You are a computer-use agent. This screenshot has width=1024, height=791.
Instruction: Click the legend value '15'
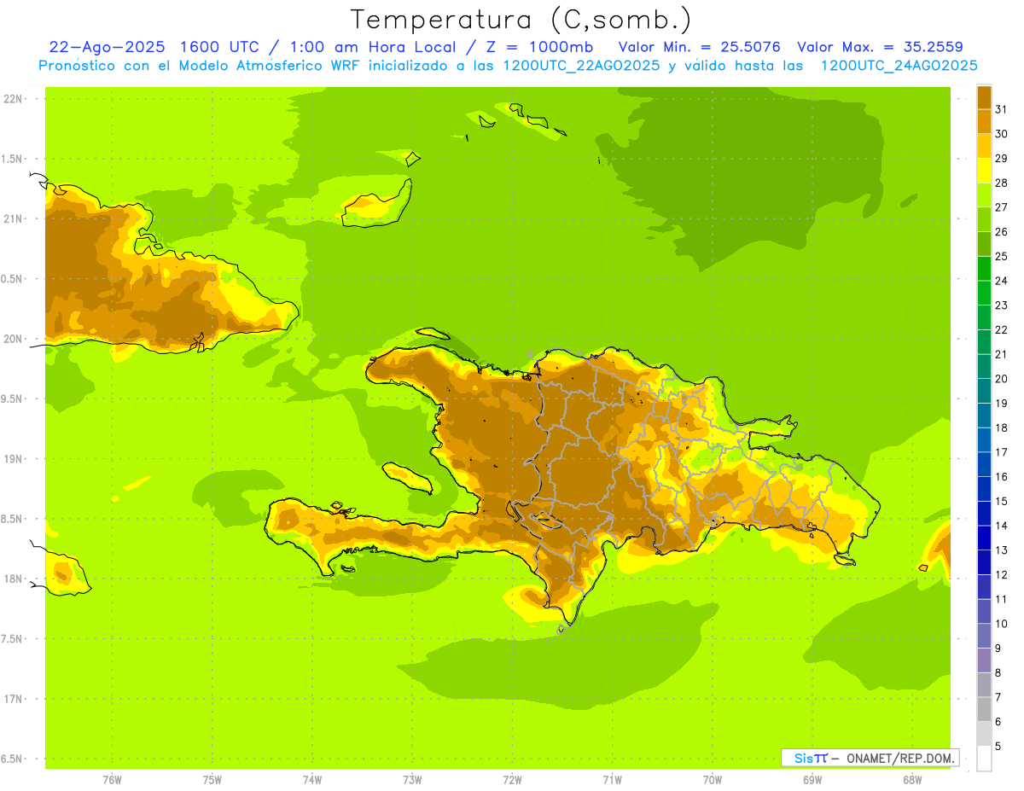coord(1001,502)
